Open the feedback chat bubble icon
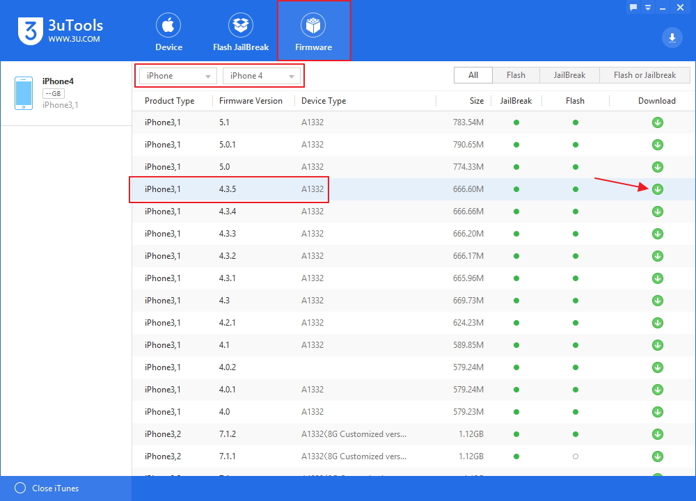 pos(633,7)
